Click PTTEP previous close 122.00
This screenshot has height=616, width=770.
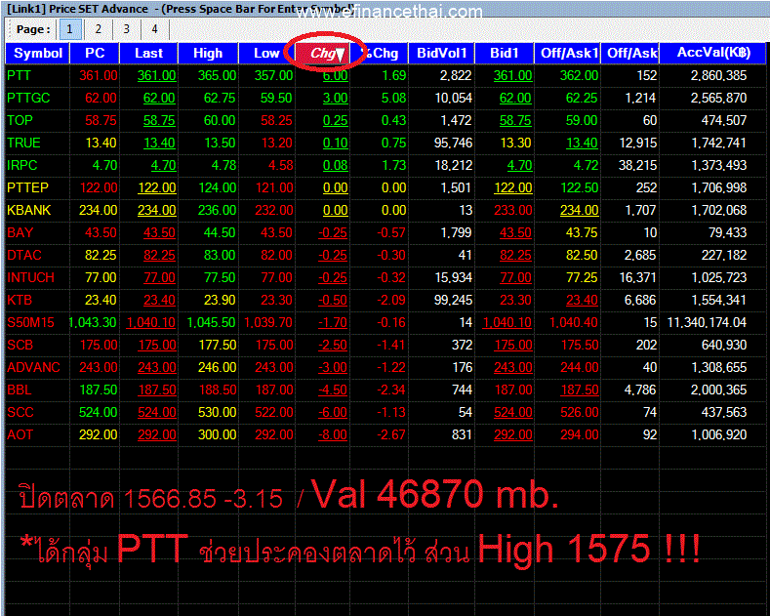[99, 188]
